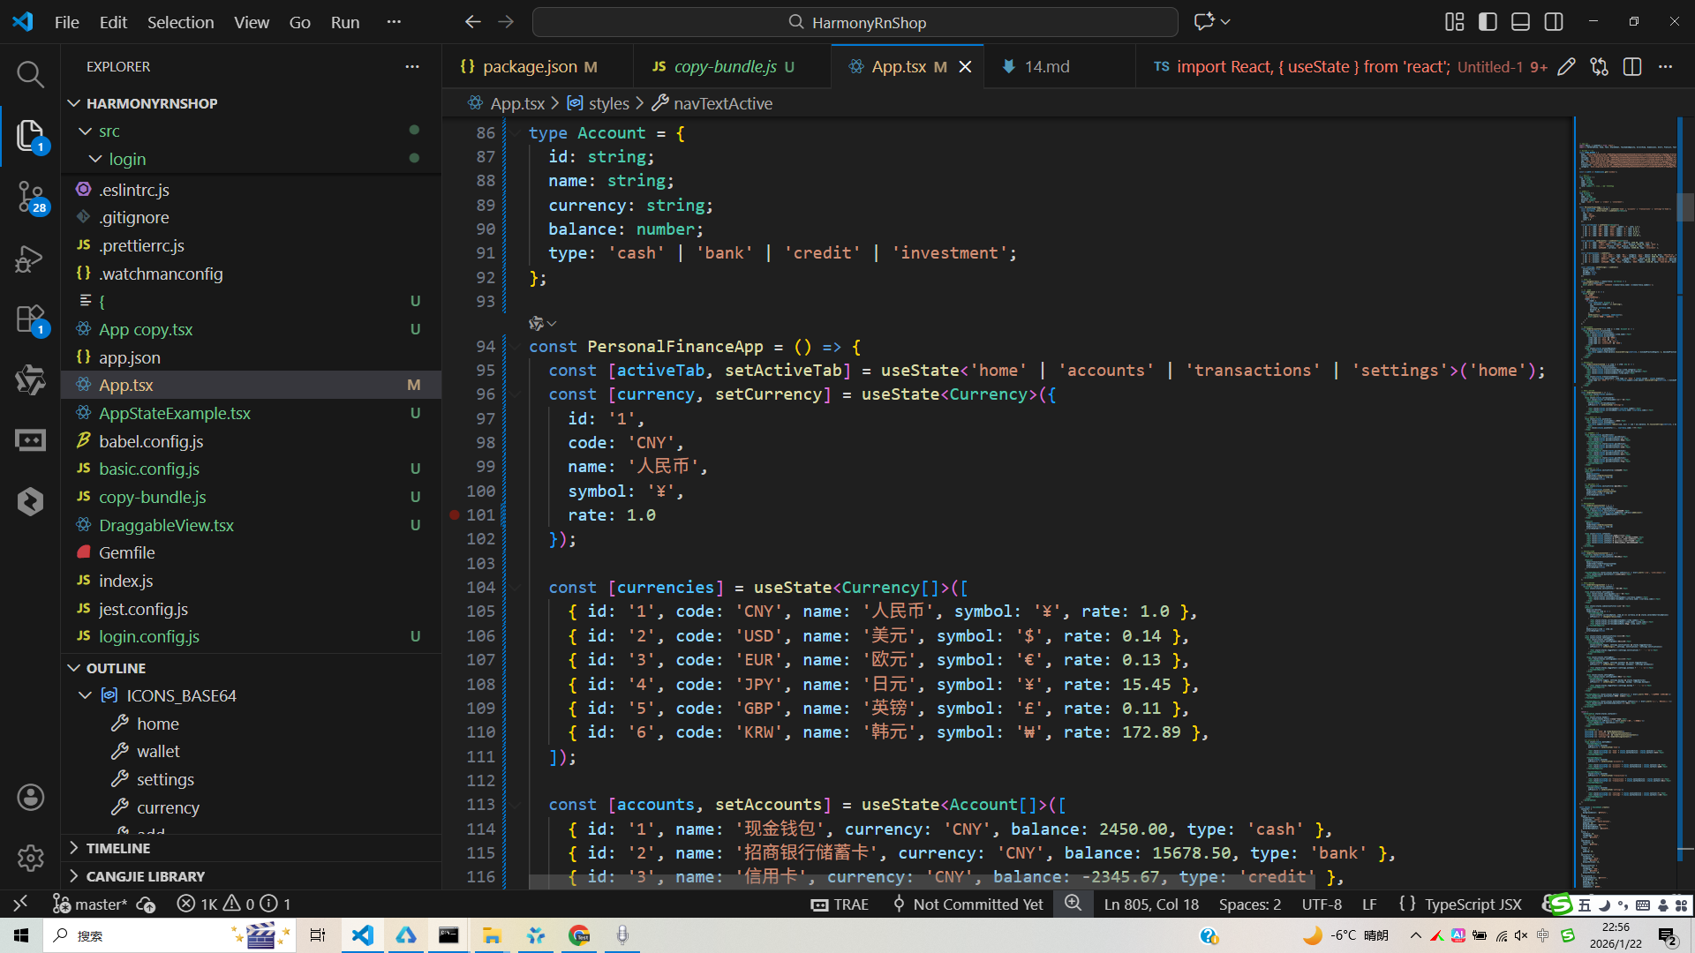Screen dimensions: 1695x953
Task: Open the Accounts menu icon
Action: pos(30,798)
